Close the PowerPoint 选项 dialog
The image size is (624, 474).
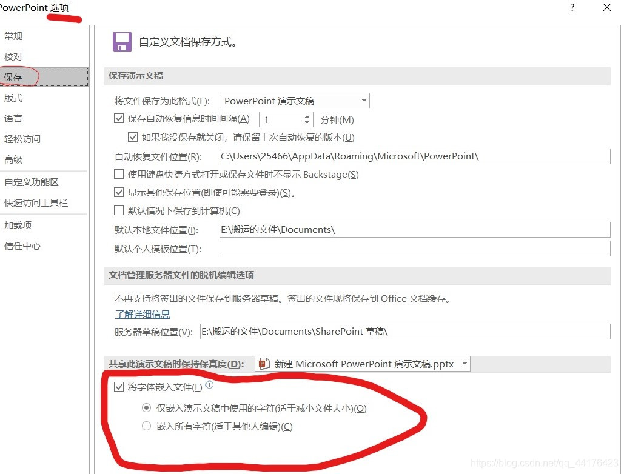pyautogui.click(x=606, y=7)
